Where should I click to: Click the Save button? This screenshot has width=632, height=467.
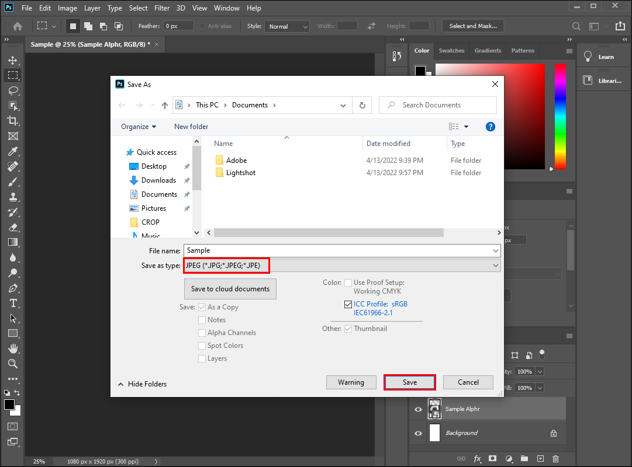(x=409, y=382)
